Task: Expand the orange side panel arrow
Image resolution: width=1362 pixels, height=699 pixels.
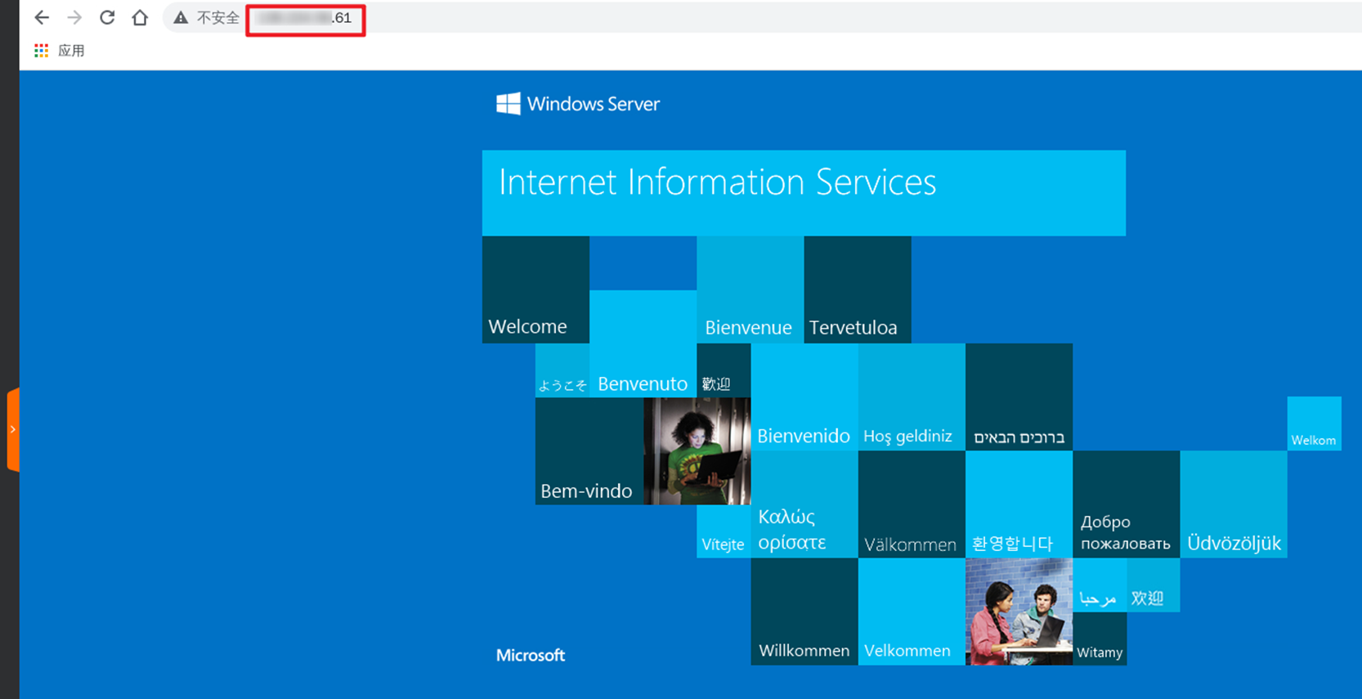Action: coord(13,429)
